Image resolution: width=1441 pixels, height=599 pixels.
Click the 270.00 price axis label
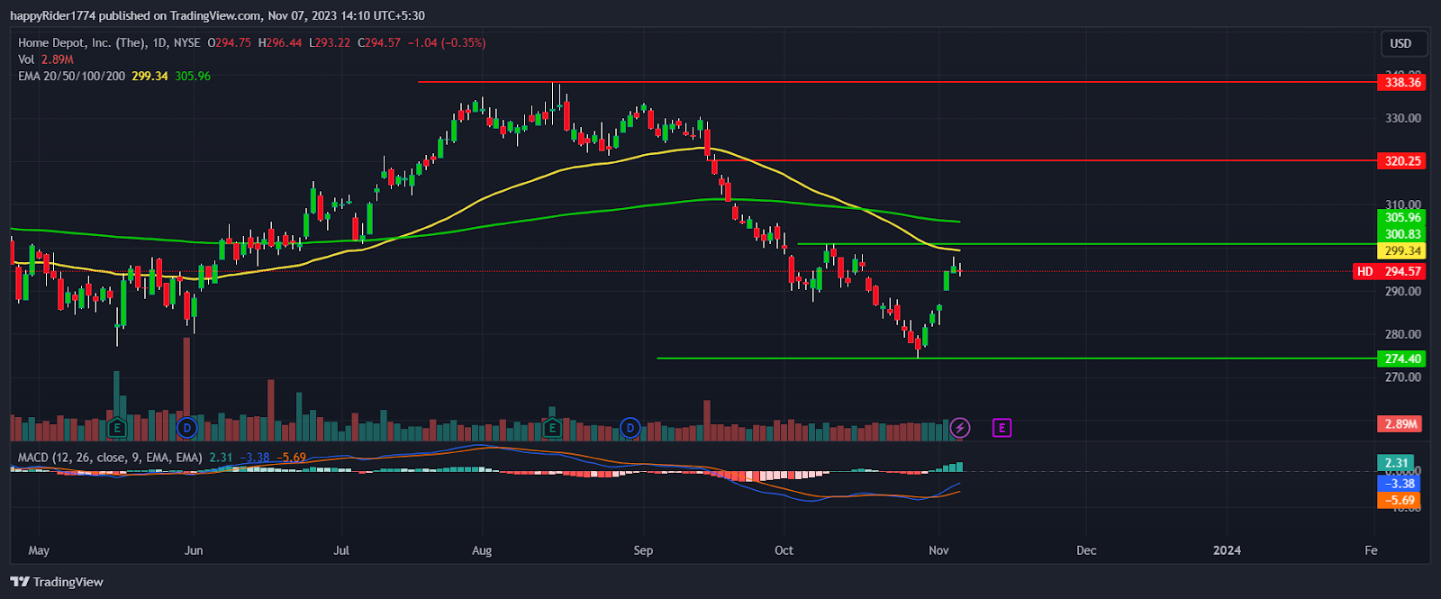(x=1402, y=377)
